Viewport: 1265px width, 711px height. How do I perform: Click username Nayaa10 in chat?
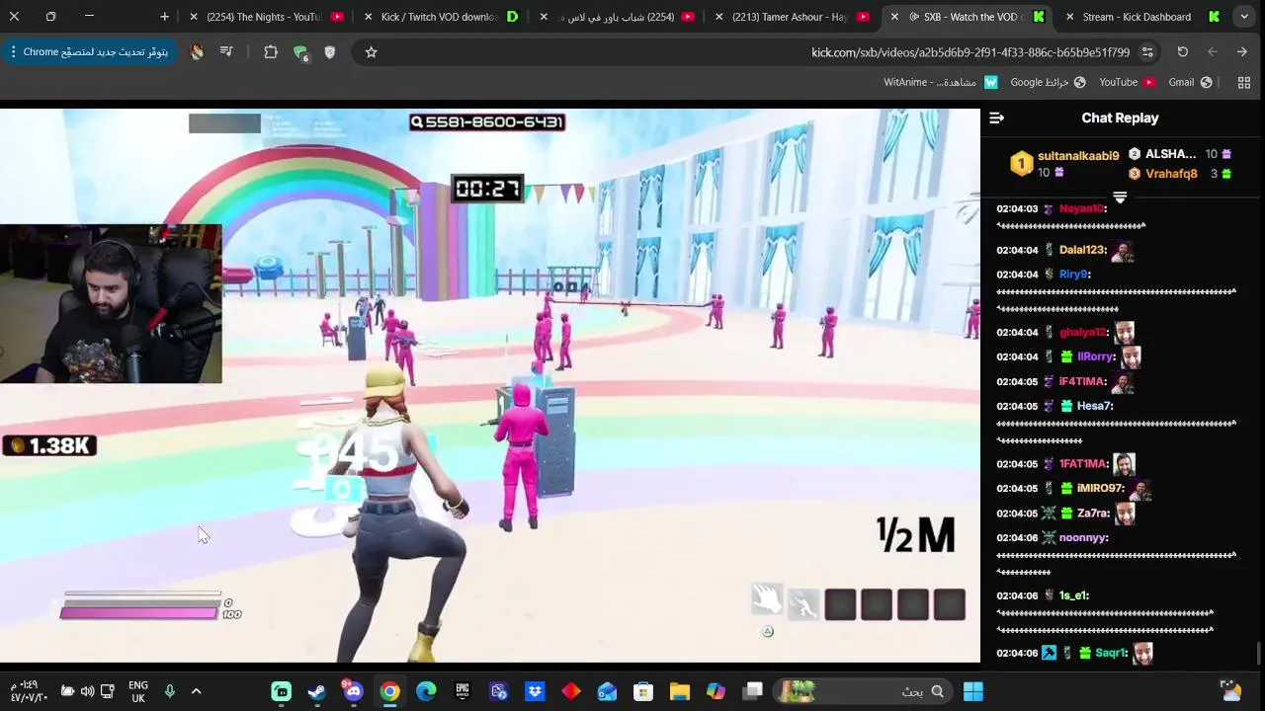coord(1081,208)
